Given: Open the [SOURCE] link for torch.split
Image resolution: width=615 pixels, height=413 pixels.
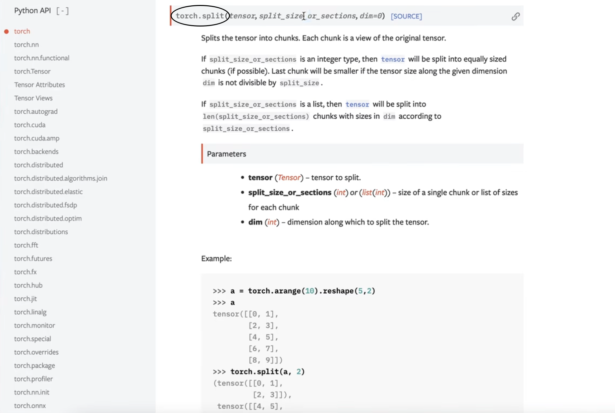Looking at the screenshot, I should (406, 16).
